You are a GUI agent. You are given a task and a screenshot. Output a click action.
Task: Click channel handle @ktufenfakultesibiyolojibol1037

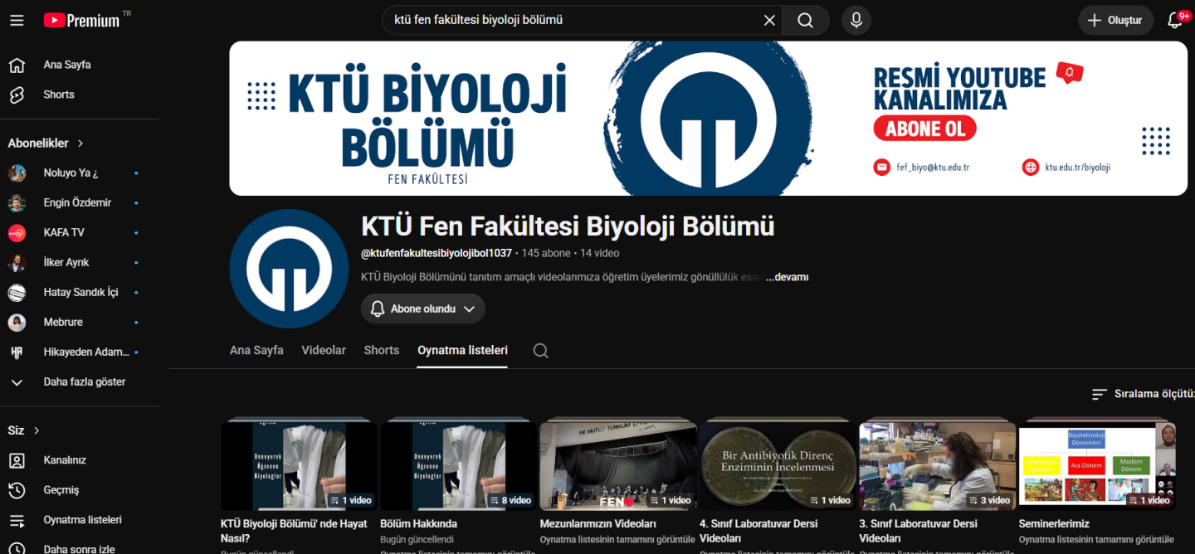(x=437, y=253)
